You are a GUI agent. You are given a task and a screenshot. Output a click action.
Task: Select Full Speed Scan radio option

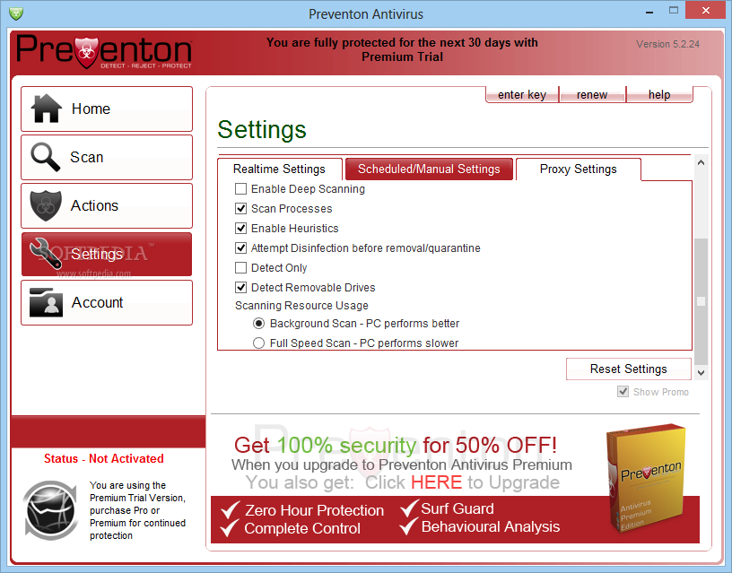click(258, 343)
